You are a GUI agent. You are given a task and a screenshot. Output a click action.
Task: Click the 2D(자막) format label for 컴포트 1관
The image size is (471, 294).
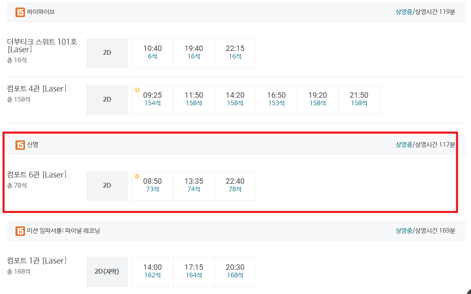[x=107, y=272]
